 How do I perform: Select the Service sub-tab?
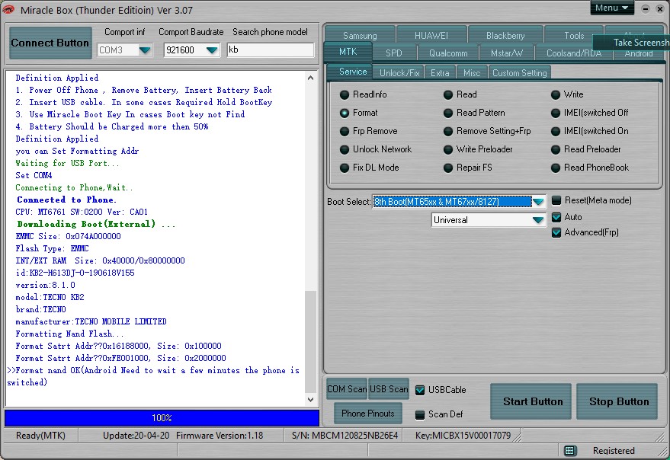(x=352, y=72)
